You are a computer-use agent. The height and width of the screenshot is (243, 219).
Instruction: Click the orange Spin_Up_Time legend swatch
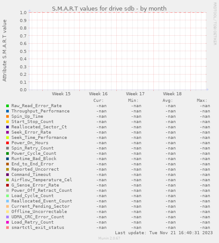click(7, 116)
